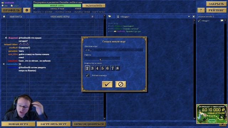The image size is (228, 128).
Task: Click the ДО 10 000 ₽ advertisement banner
Action: pos(212,114)
